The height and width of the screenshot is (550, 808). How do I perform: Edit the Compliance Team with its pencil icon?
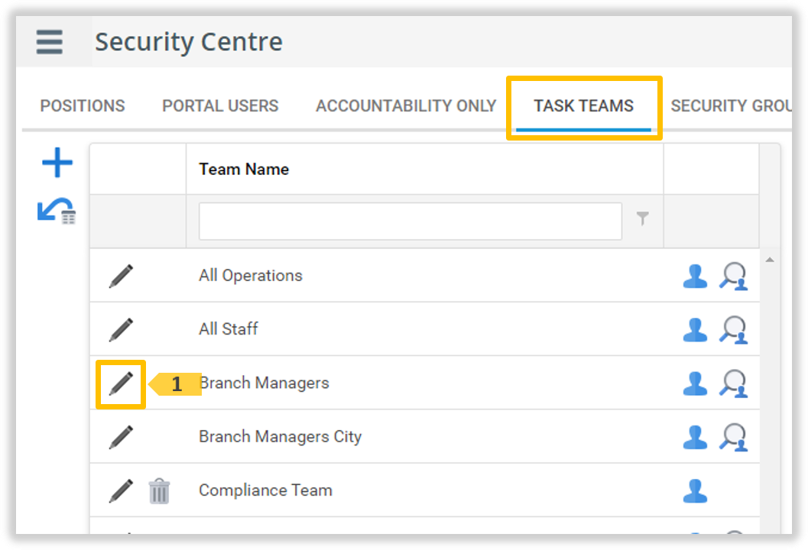tap(120, 491)
